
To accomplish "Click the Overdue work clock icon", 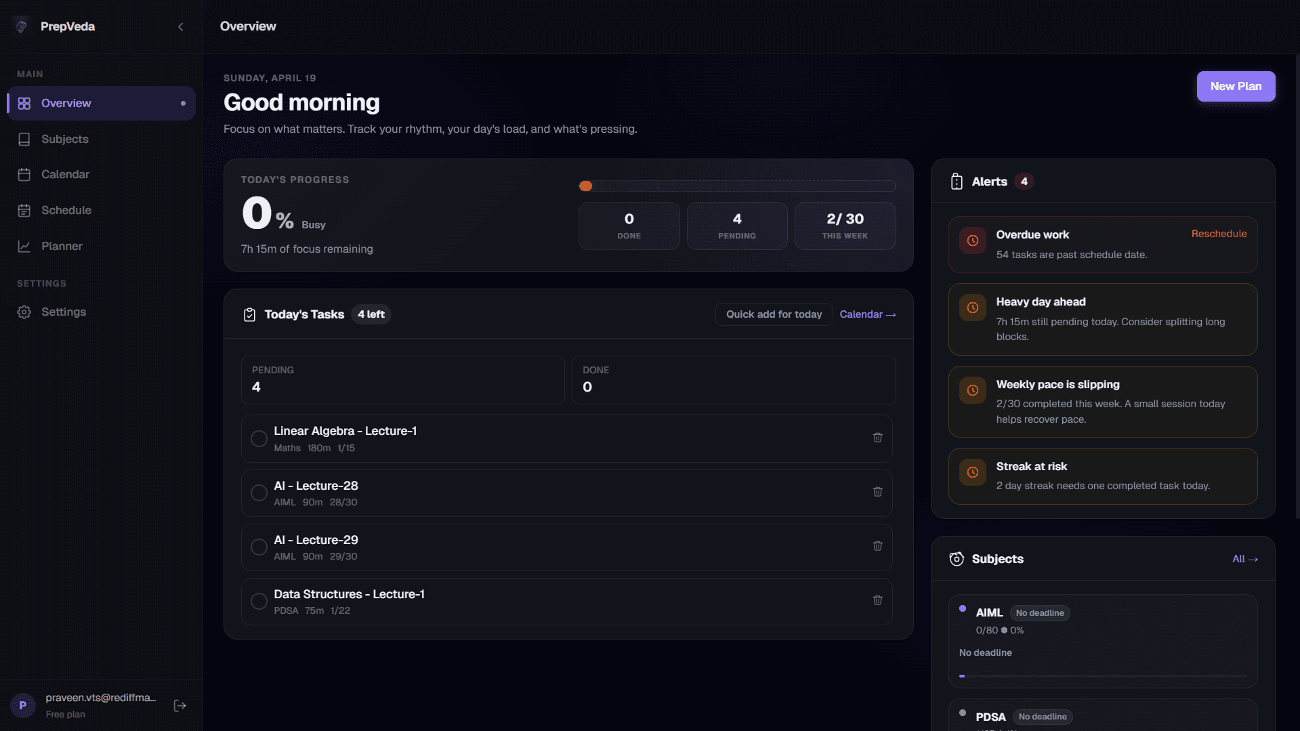I will pos(973,241).
